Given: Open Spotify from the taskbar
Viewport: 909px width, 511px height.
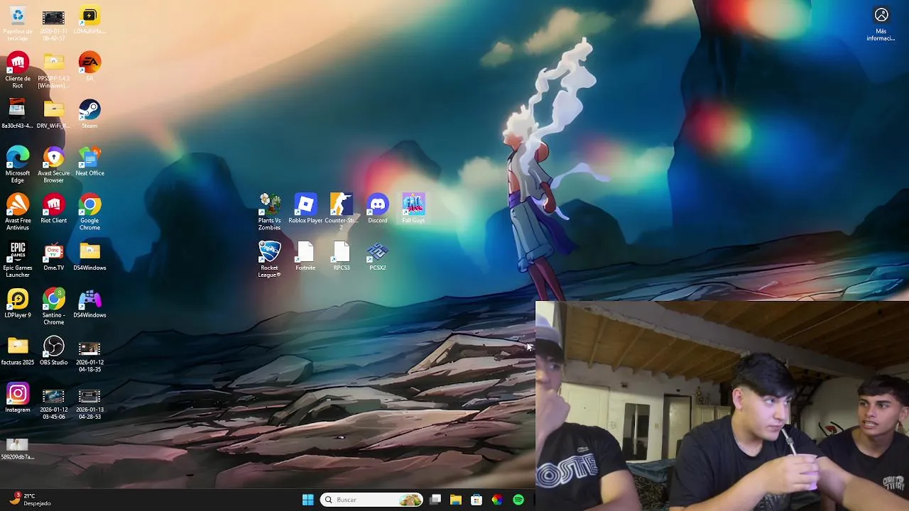Looking at the screenshot, I should pos(518,500).
